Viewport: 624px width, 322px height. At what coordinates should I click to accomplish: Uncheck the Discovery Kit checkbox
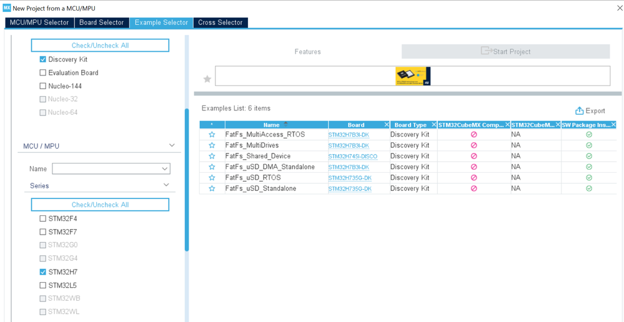43,60
